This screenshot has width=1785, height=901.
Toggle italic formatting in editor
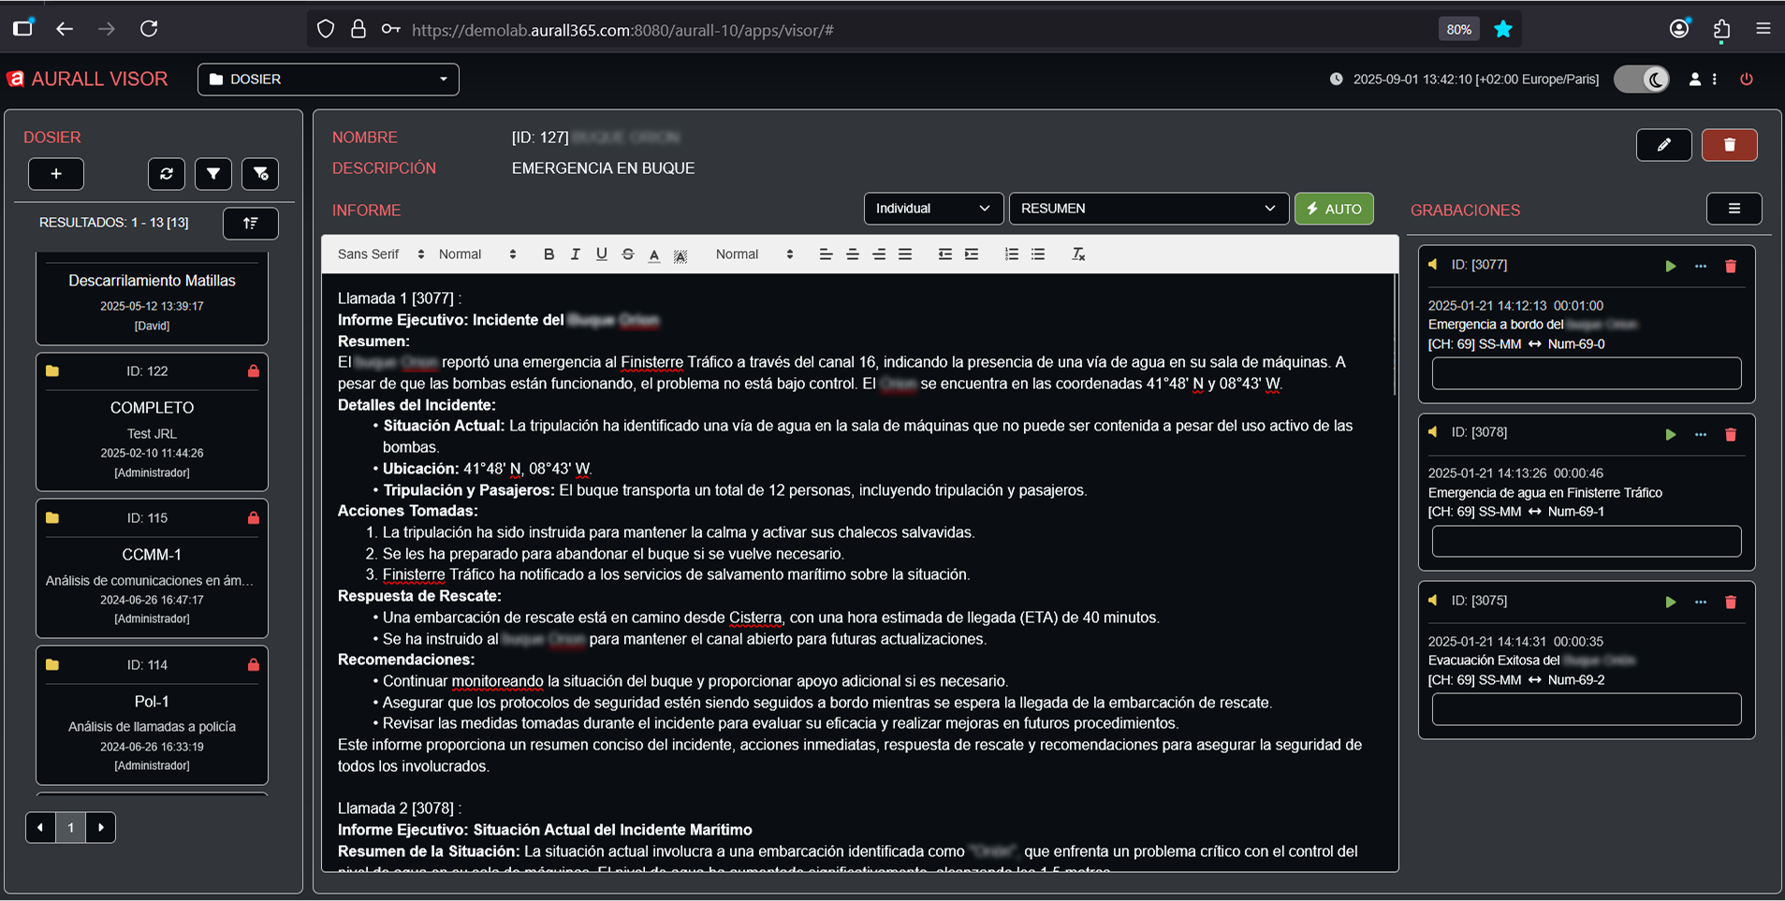tap(575, 254)
